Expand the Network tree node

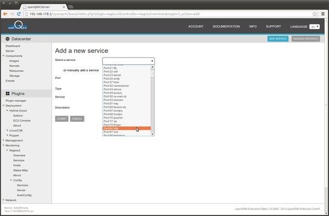click(4, 200)
